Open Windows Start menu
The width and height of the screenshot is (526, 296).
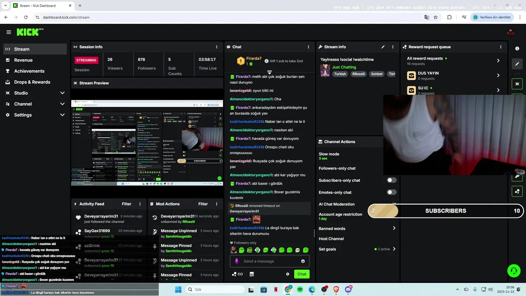point(178,289)
